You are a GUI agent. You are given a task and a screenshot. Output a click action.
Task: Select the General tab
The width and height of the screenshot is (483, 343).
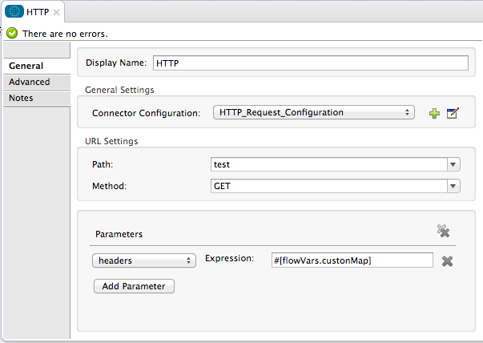(26, 66)
